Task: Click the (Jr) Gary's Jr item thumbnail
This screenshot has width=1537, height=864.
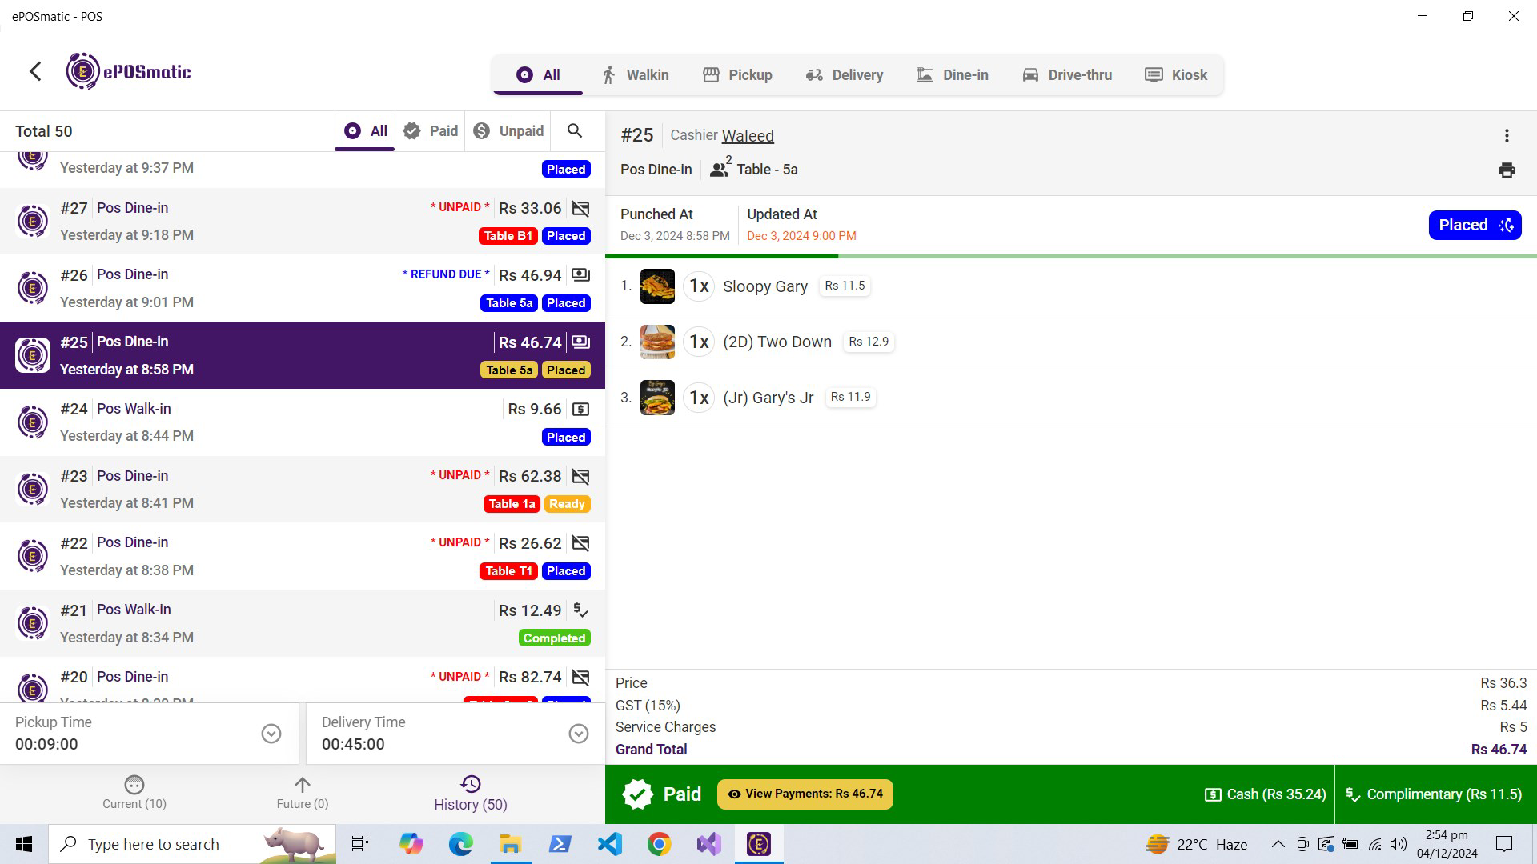Action: click(x=657, y=398)
